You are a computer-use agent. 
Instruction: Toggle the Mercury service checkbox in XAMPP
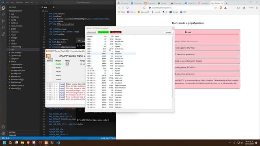(50, 75)
